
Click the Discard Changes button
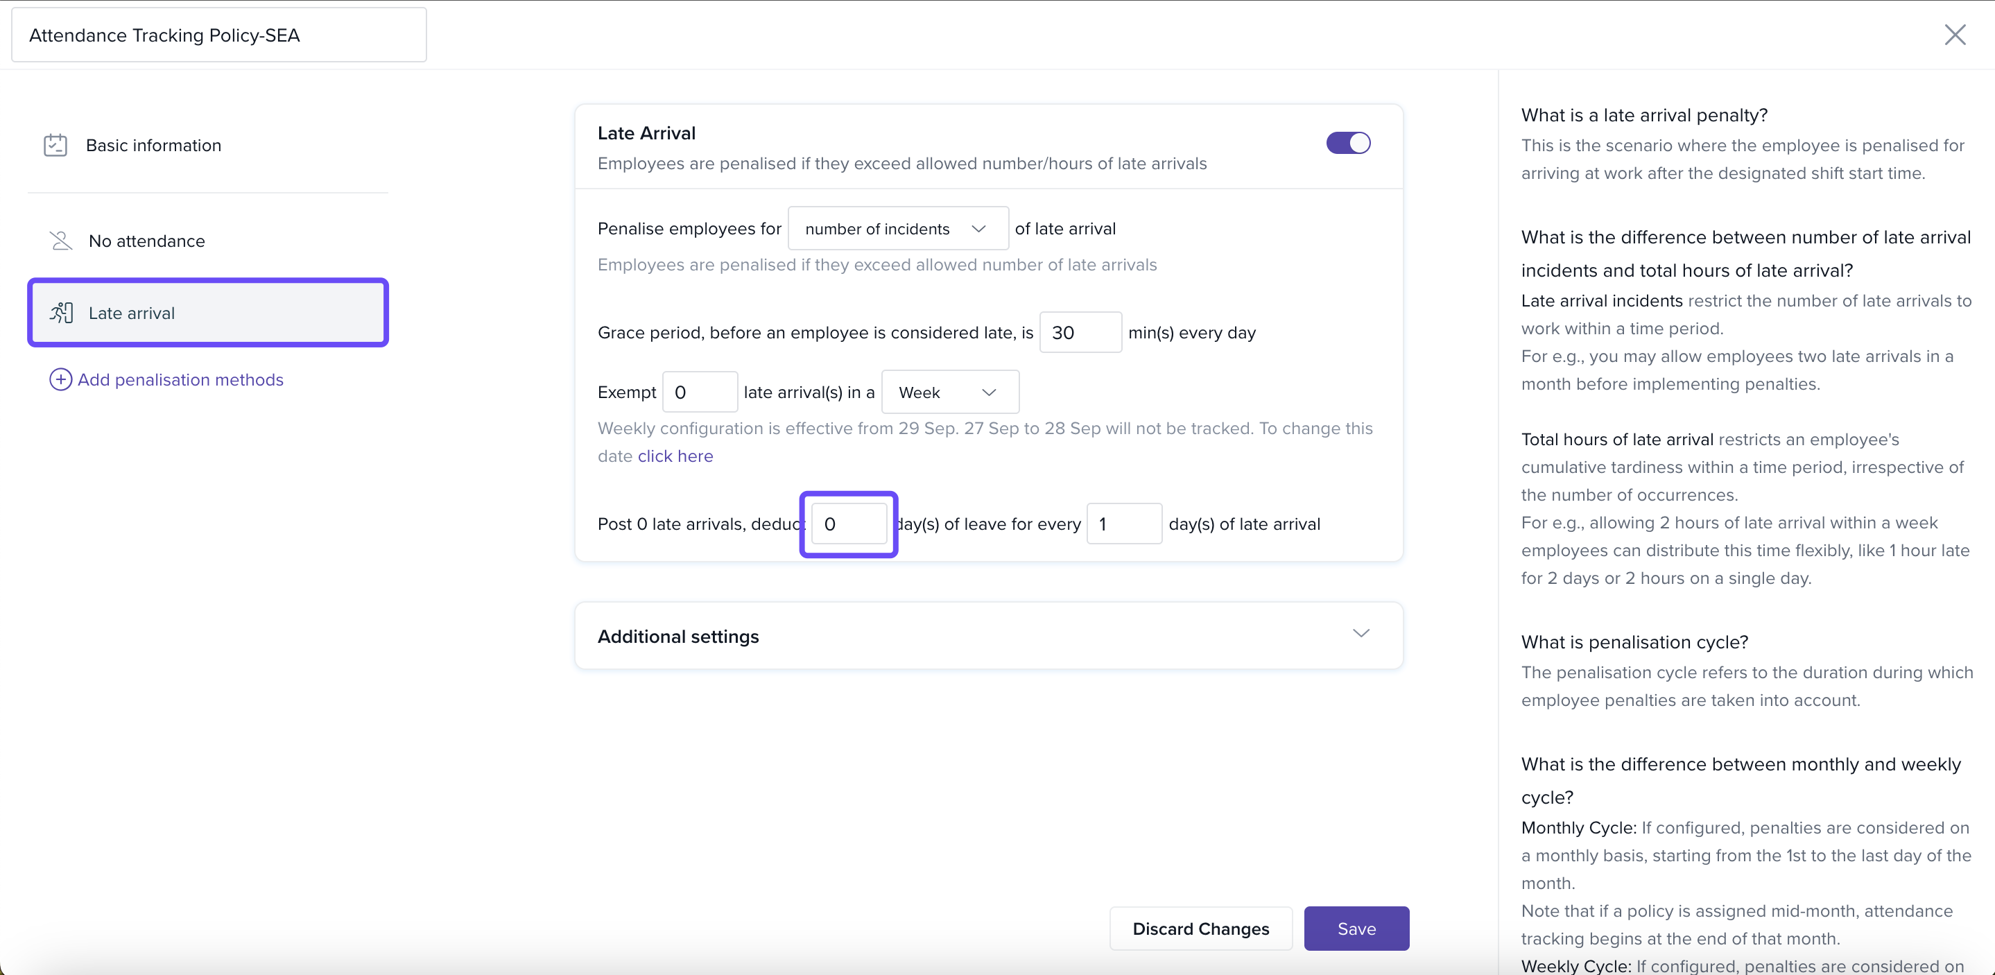point(1200,929)
